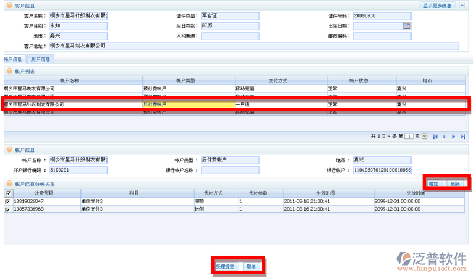
Task: Click the 增加 button
Action: pyautogui.click(x=434, y=183)
